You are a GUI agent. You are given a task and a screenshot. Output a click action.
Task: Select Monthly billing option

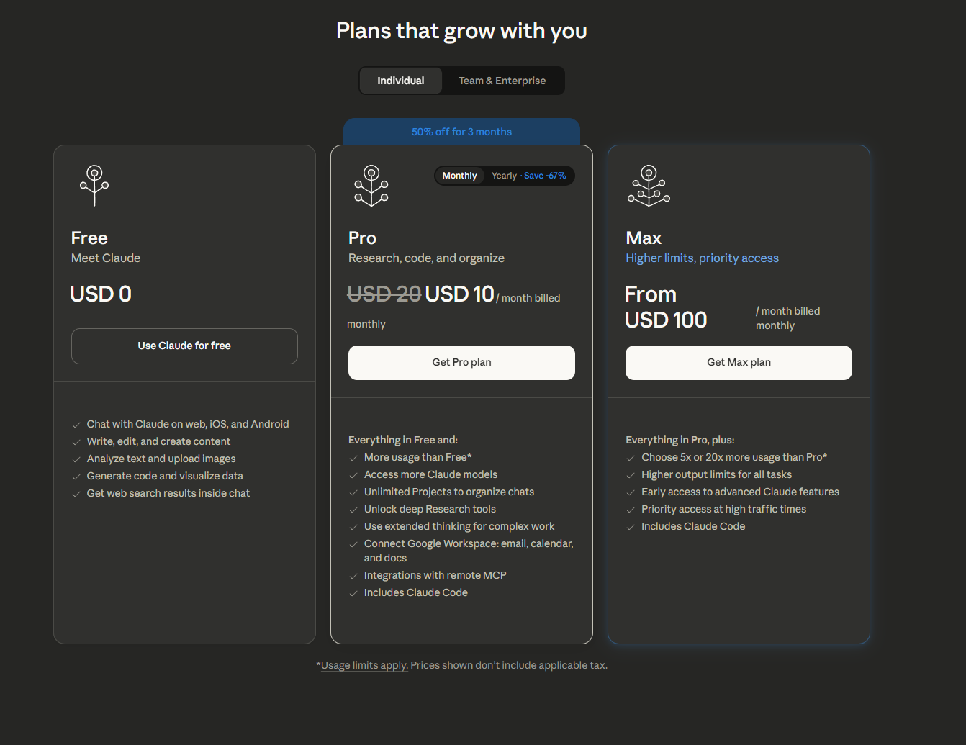pyautogui.click(x=459, y=176)
